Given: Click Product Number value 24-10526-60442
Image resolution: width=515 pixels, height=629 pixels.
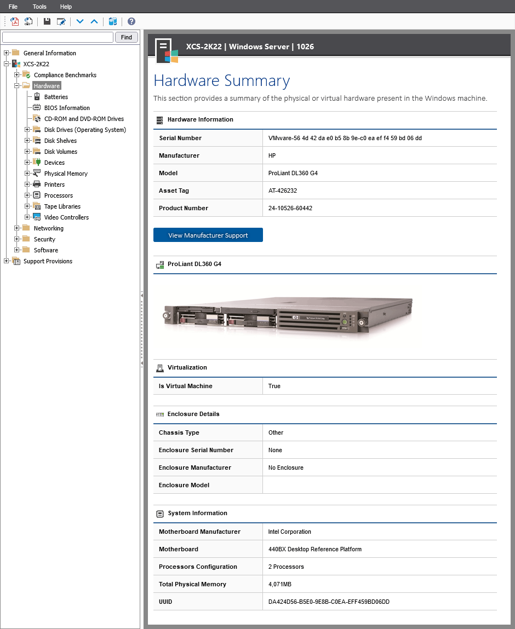Looking at the screenshot, I should [x=290, y=208].
